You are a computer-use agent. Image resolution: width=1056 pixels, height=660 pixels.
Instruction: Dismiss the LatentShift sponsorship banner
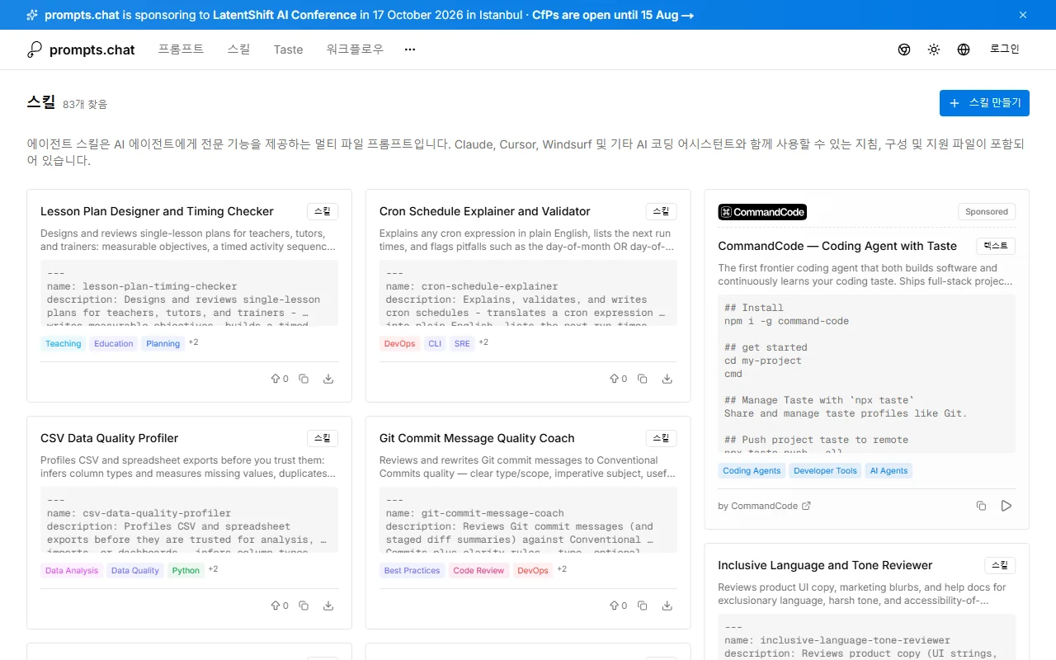coord(1023,15)
